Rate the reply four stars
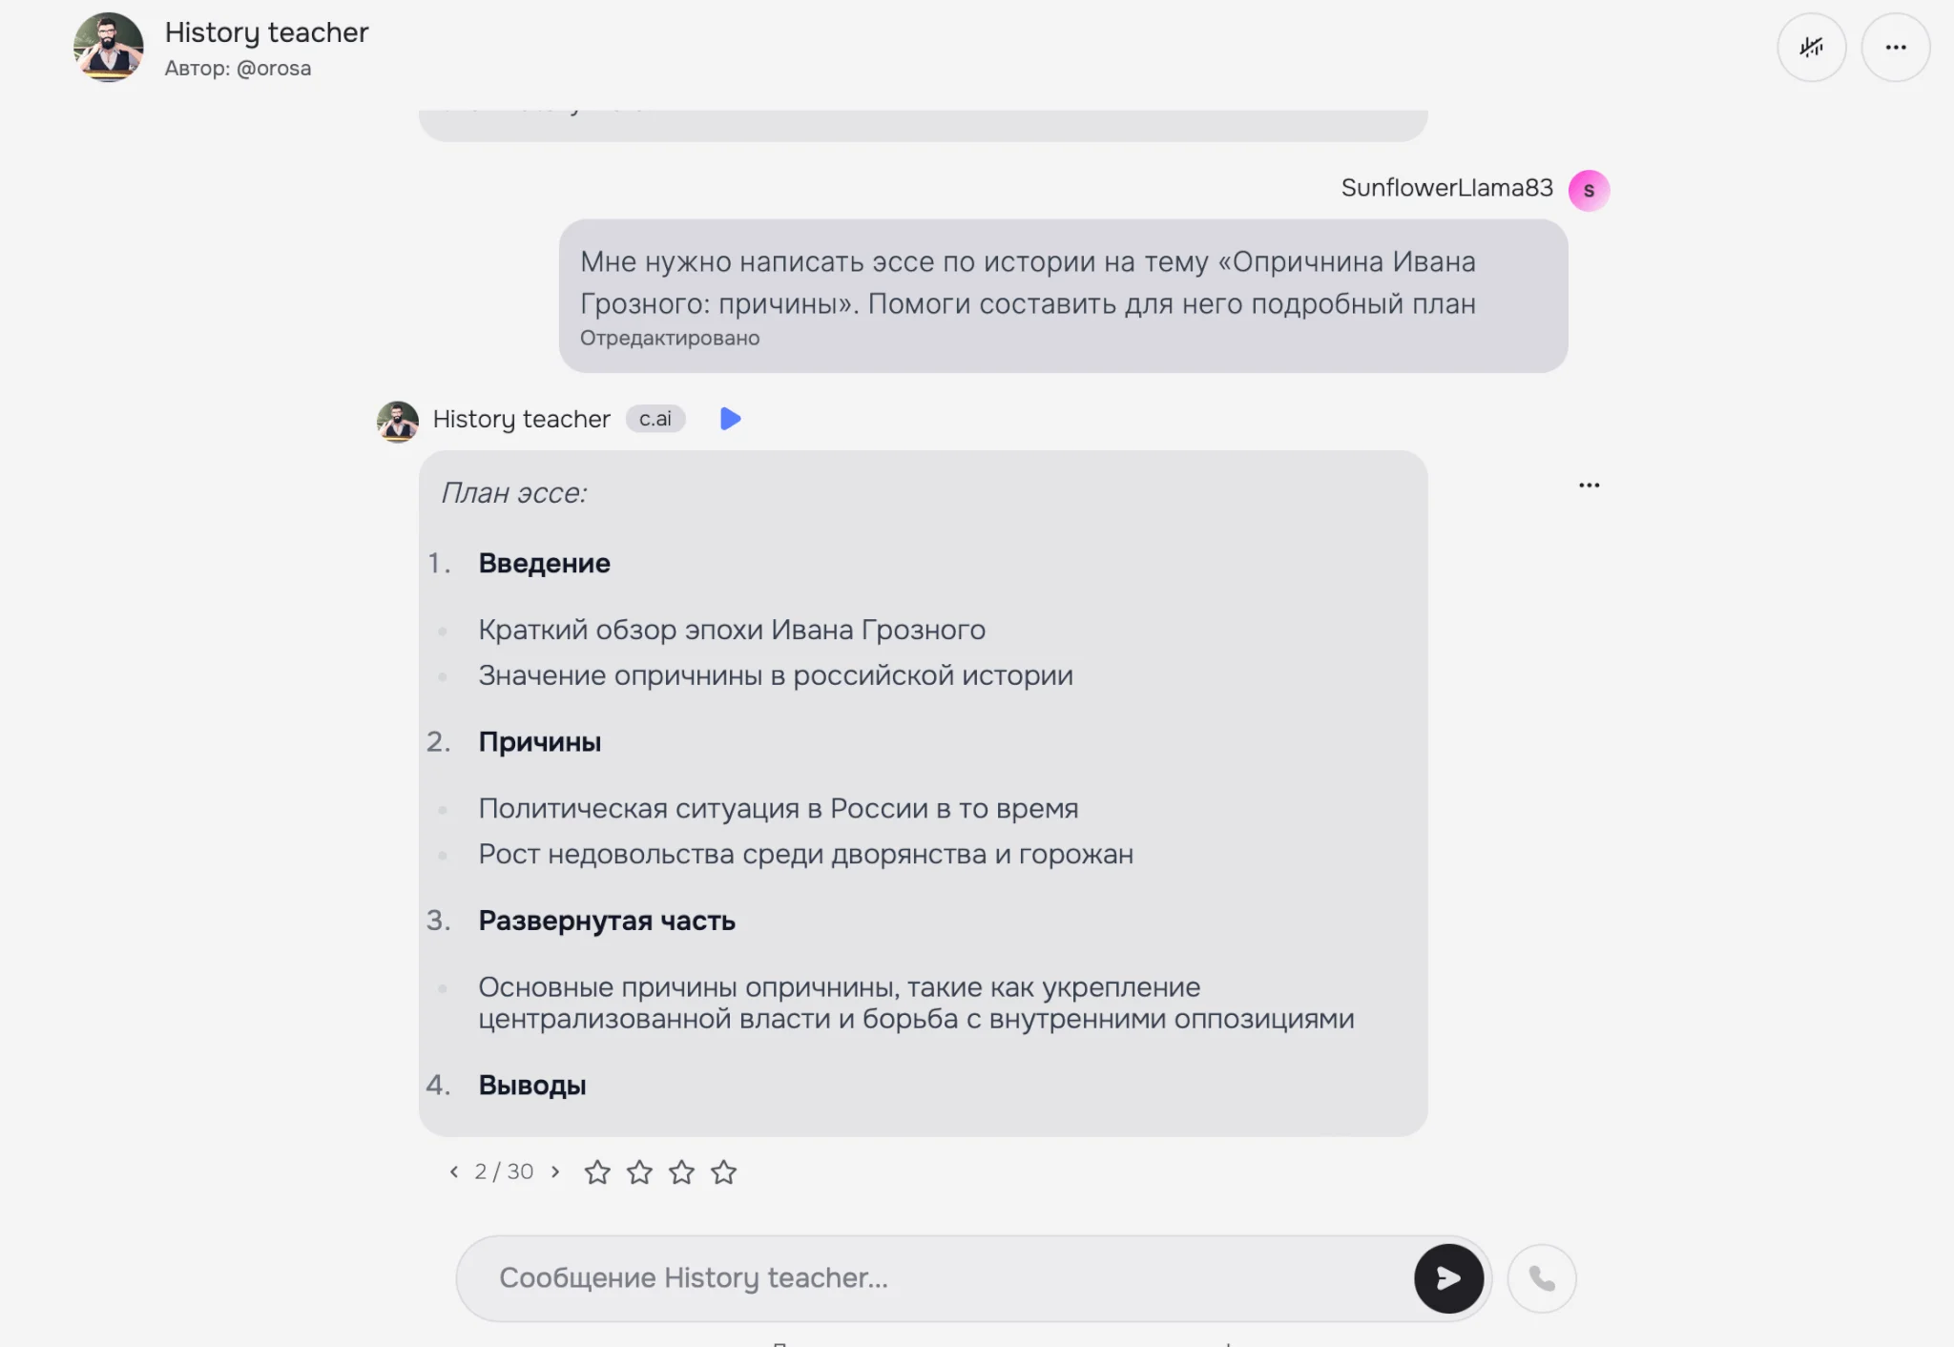The height and width of the screenshot is (1347, 1954). [724, 1171]
